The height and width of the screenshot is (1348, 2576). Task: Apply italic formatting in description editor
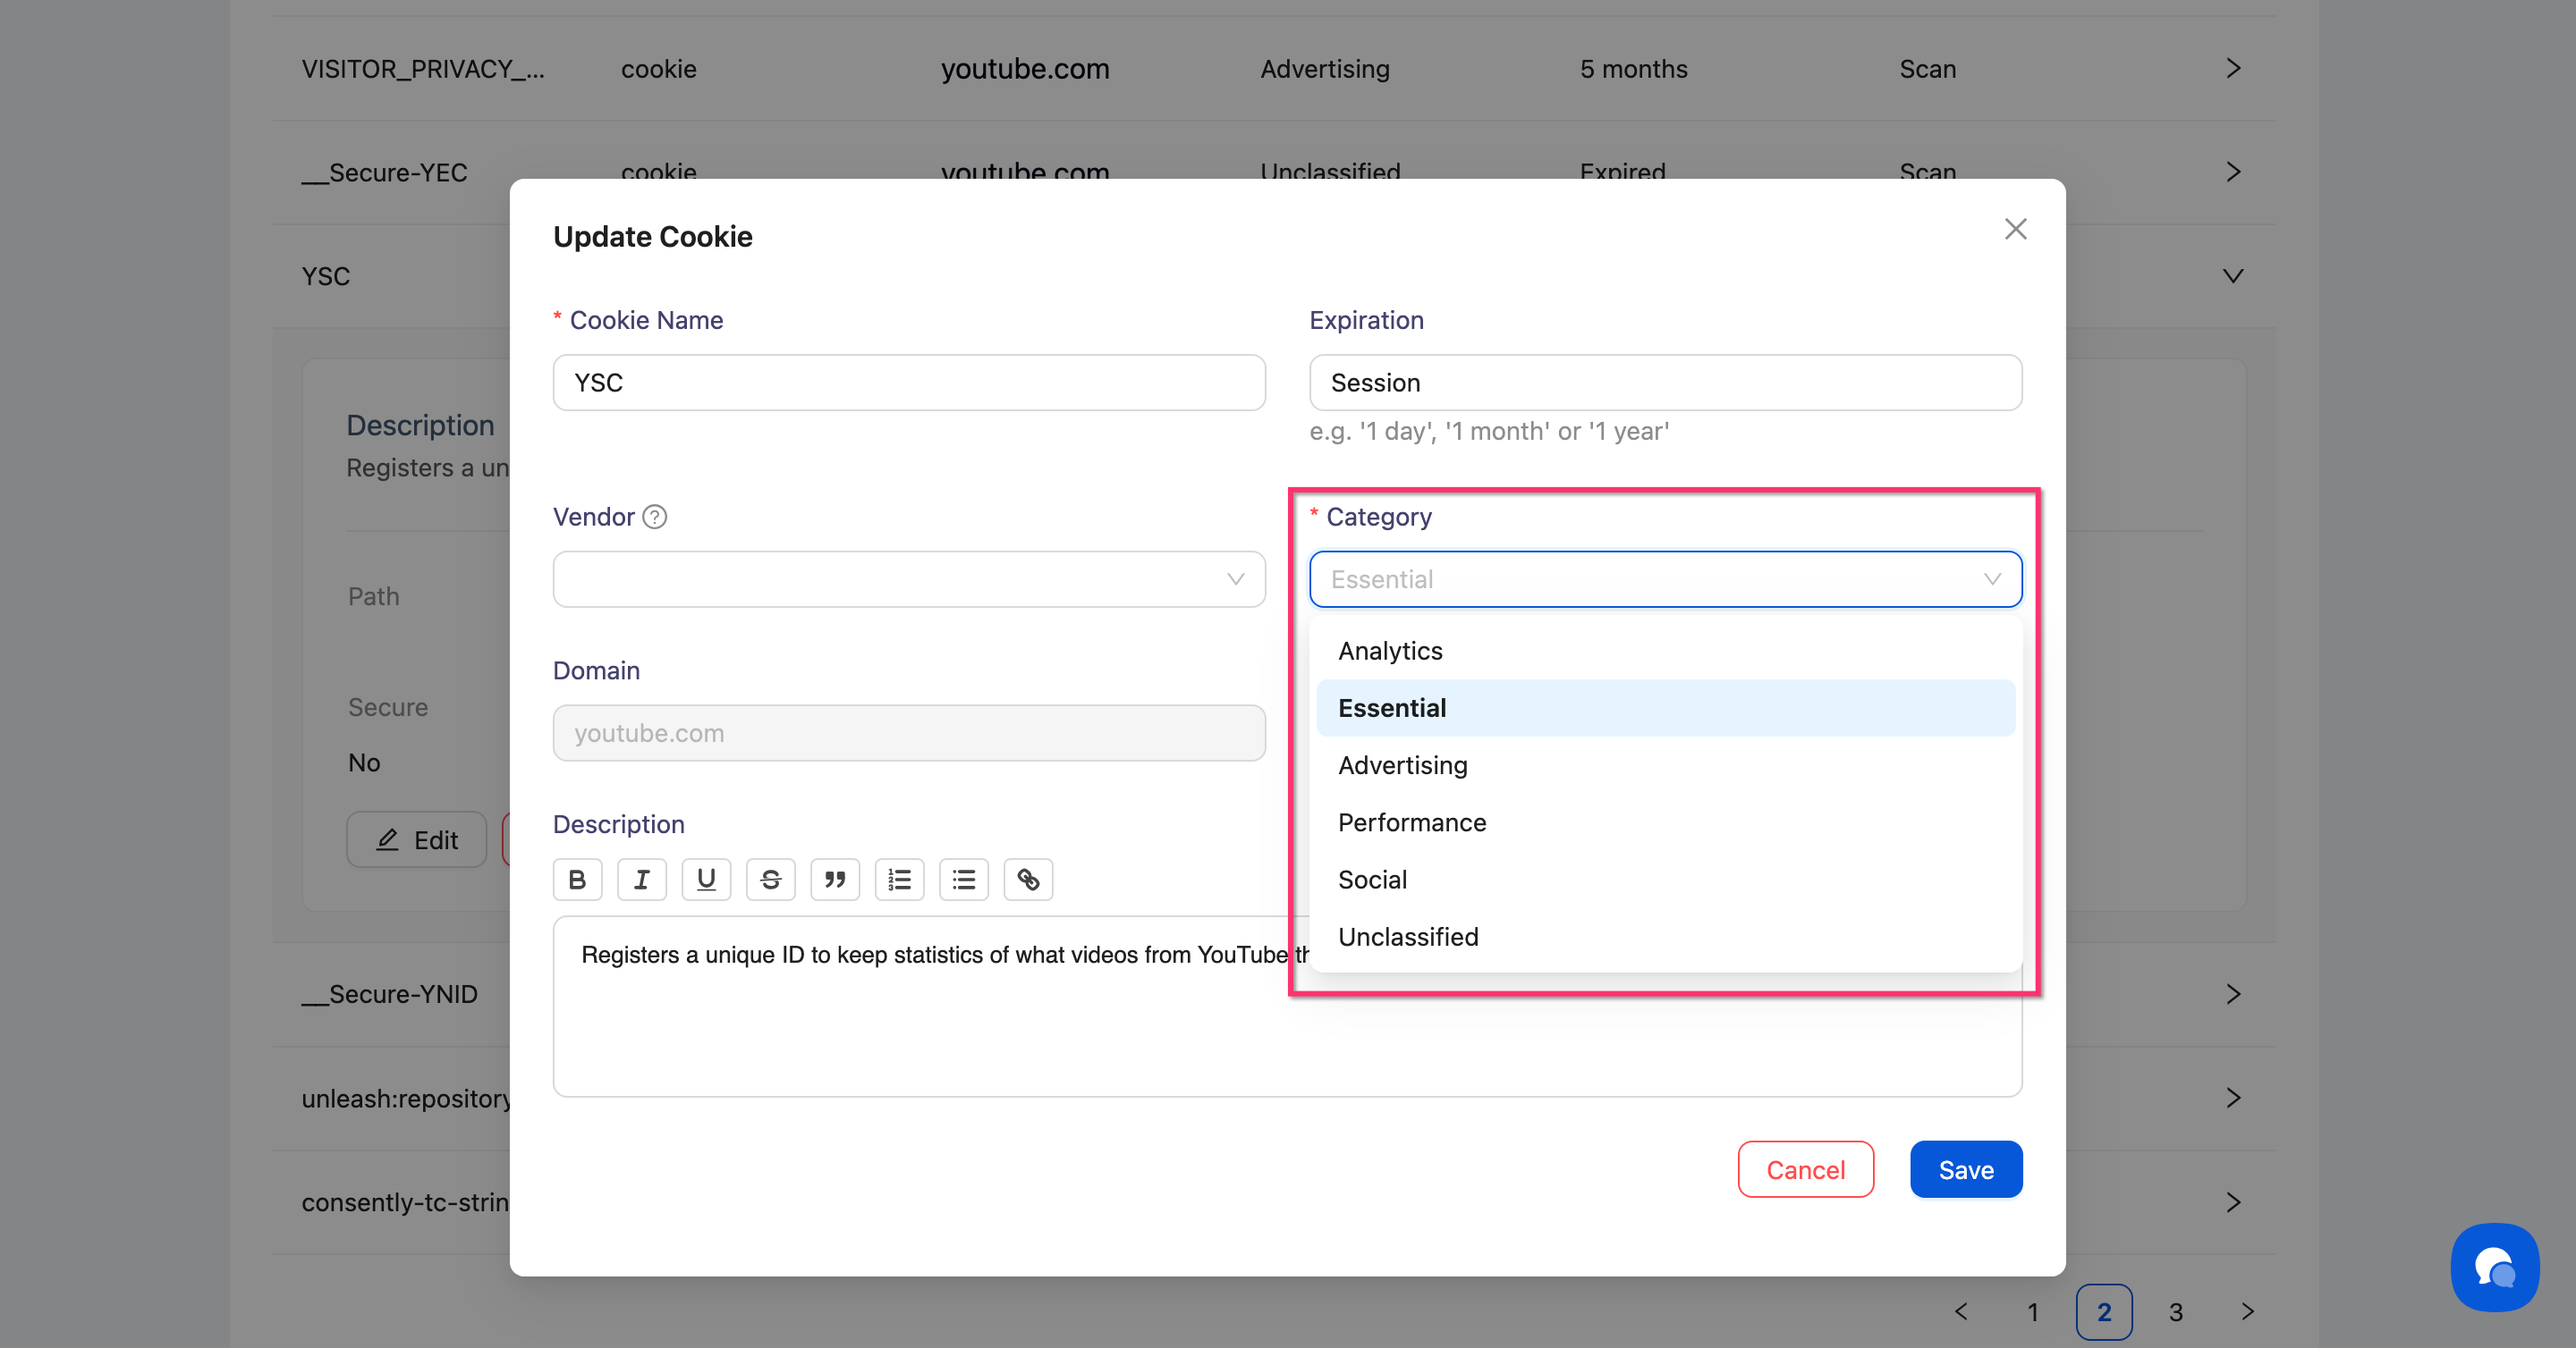pos(641,880)
